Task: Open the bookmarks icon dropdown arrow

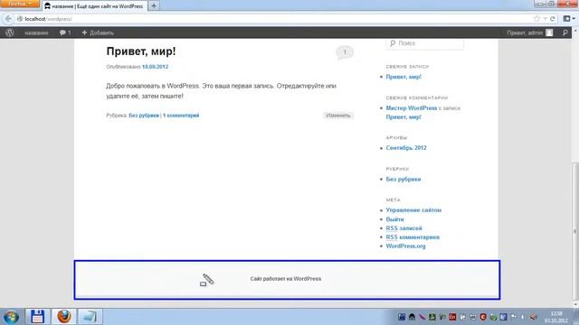Action: 574,19
